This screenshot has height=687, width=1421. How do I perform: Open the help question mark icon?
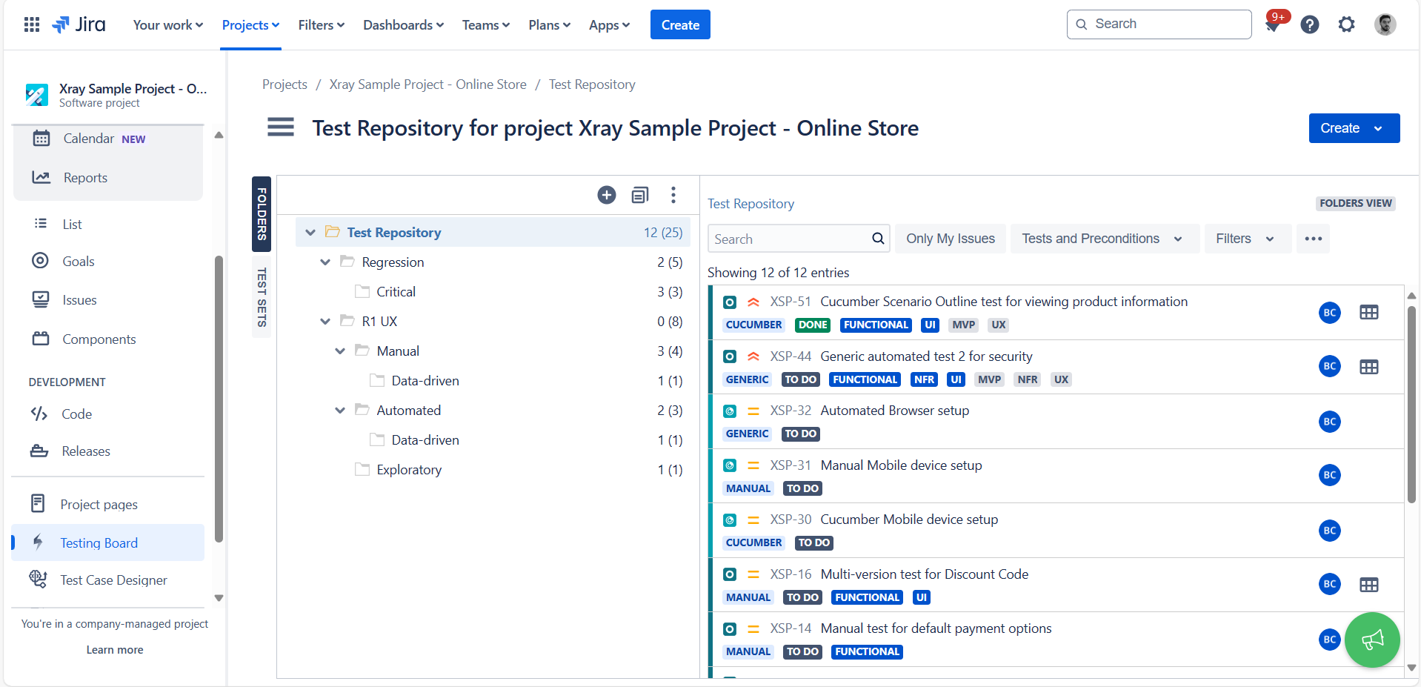1310,24
